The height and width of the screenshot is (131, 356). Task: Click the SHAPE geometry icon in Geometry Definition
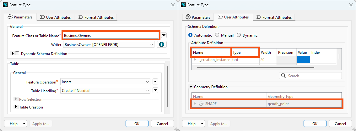pos(201,103)
